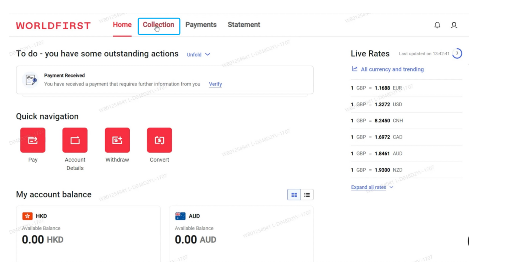Open the Collection tab
513x267 pixels.
[159, 25]
